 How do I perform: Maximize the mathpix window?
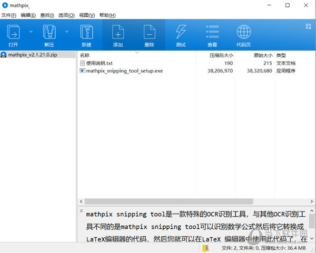(x=288, y=5)
